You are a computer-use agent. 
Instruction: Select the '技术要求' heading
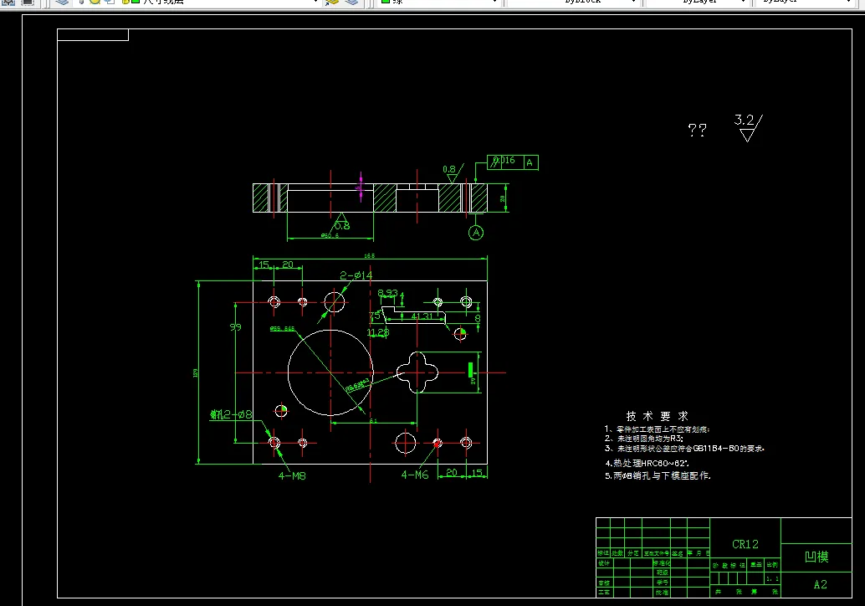(657, 416)
